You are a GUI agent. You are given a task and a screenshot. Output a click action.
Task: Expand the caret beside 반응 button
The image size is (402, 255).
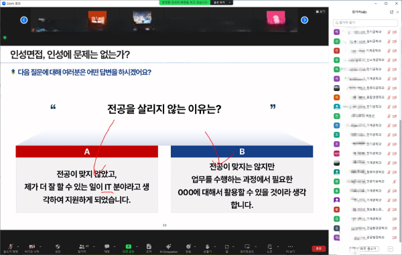195,246
